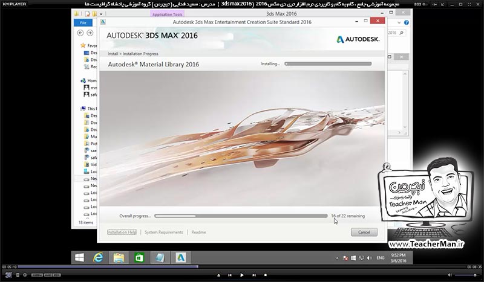
Task: Click the Recent places item under Favorites
Action: (90, 66)
